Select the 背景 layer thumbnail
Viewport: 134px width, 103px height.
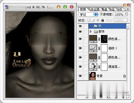coord(92,76)
